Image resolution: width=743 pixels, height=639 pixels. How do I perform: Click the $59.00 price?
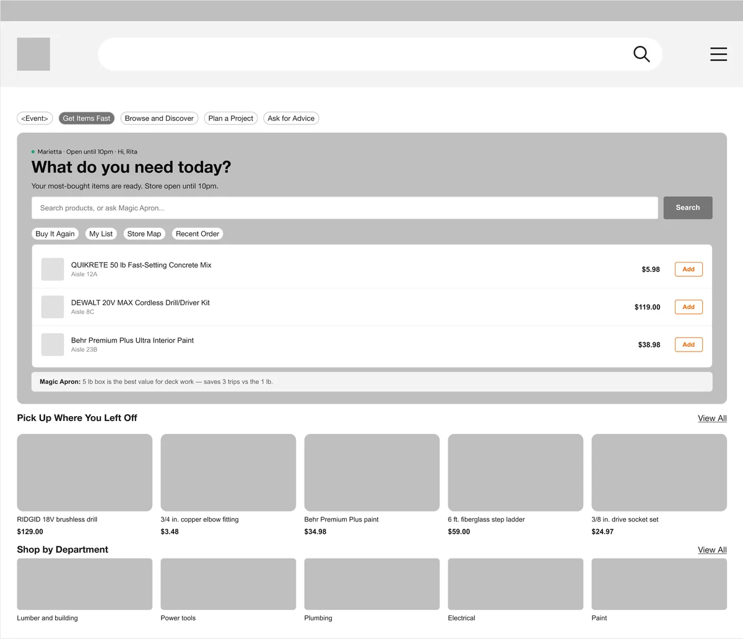click(459, 532)
